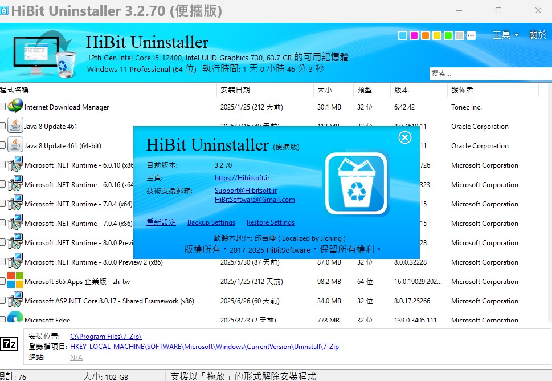Sort by 版本 column header
Screen dimensions: 552x381
(419, 90)
